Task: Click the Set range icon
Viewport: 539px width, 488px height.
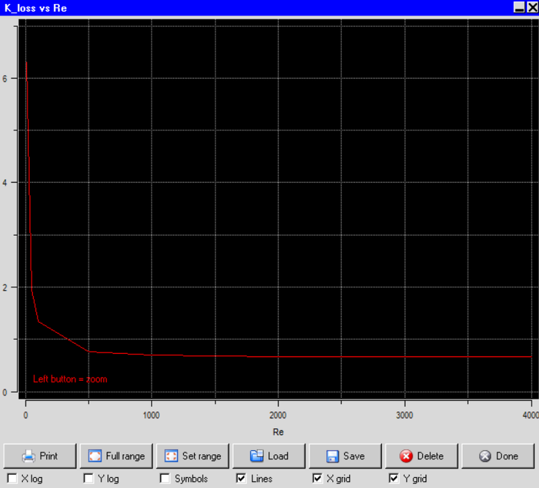Action: [x=171, y=456]
